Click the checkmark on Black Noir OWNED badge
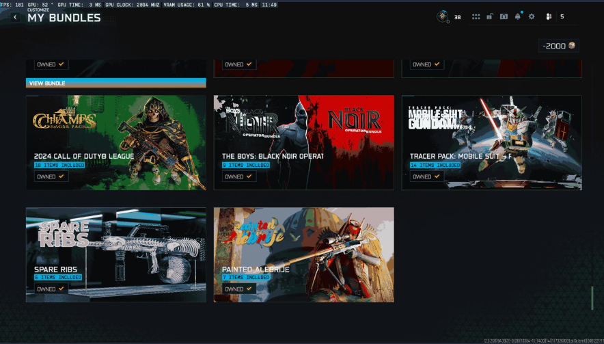 249,176
